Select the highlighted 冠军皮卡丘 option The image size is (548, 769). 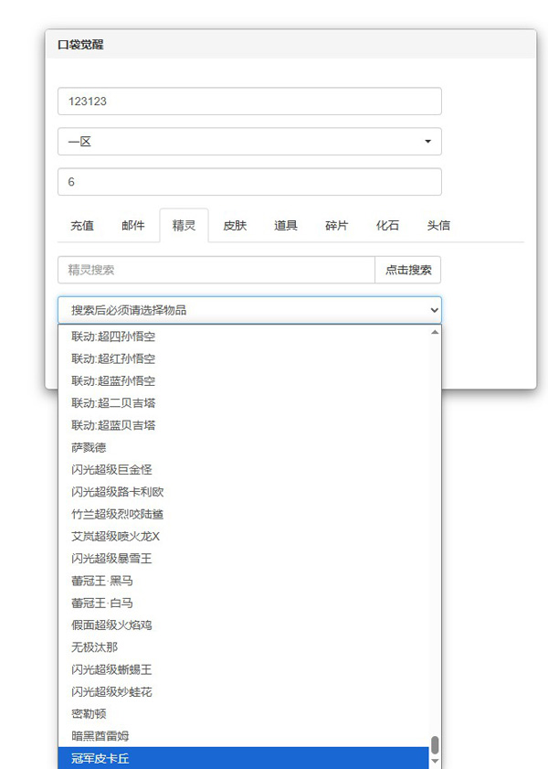pos(243,758)
